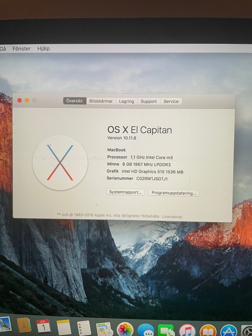252x336 pixels.
Task: Open Contacts from the dock
Action: (x=24, y=325)
